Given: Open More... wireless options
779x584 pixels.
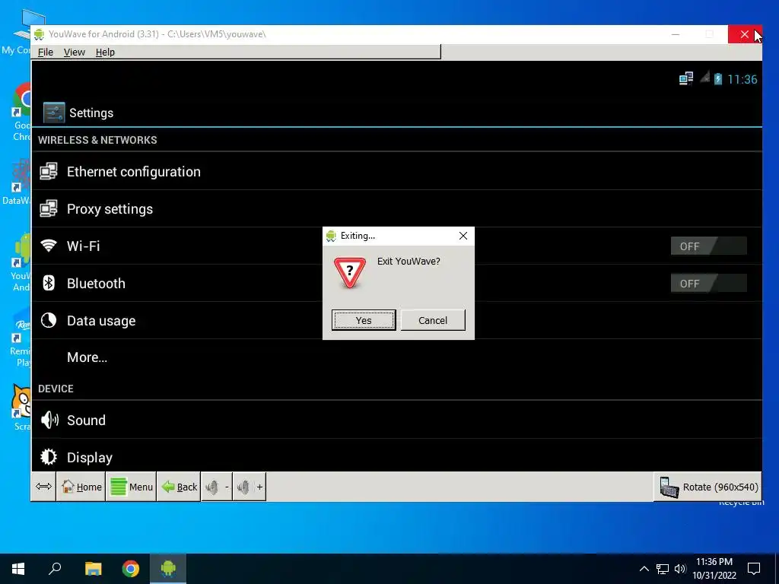Looking at the screenshot, I should (x=396, y=357).
